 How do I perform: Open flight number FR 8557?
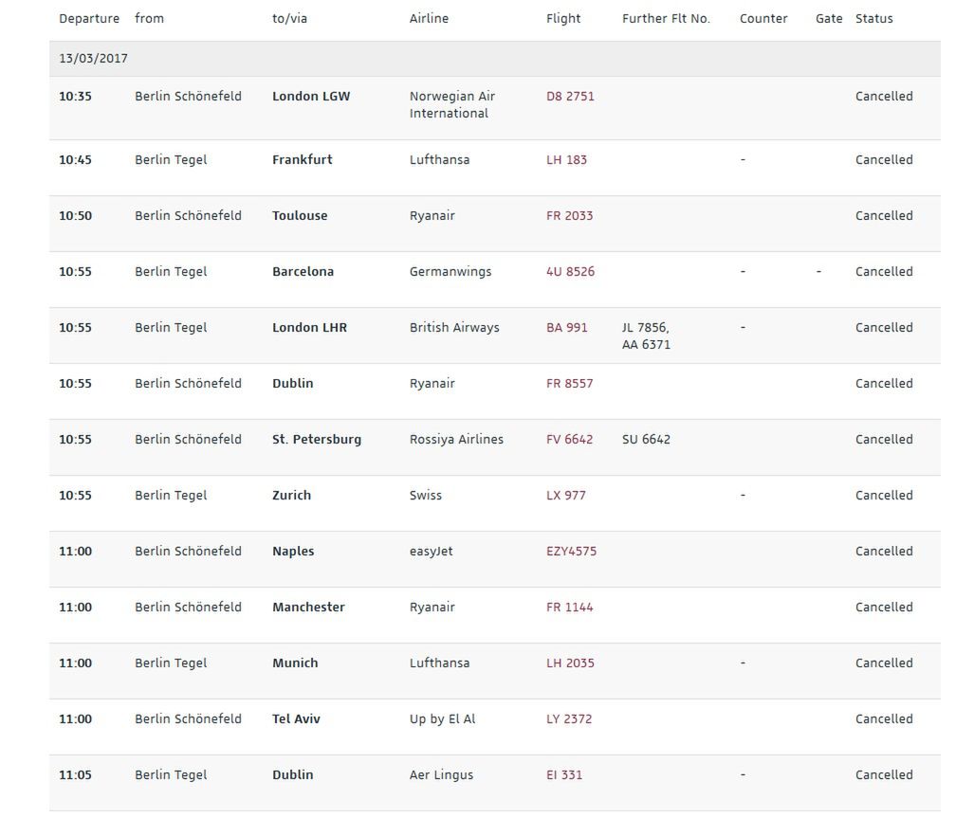[569, 383]
